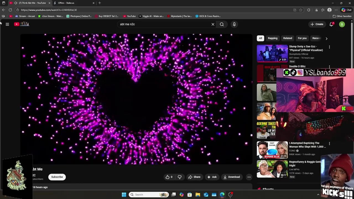Image resolution: width=354 pixels, height=199 pixels.
Task: Open Myinstants bookmark
Action: (179, 16)
